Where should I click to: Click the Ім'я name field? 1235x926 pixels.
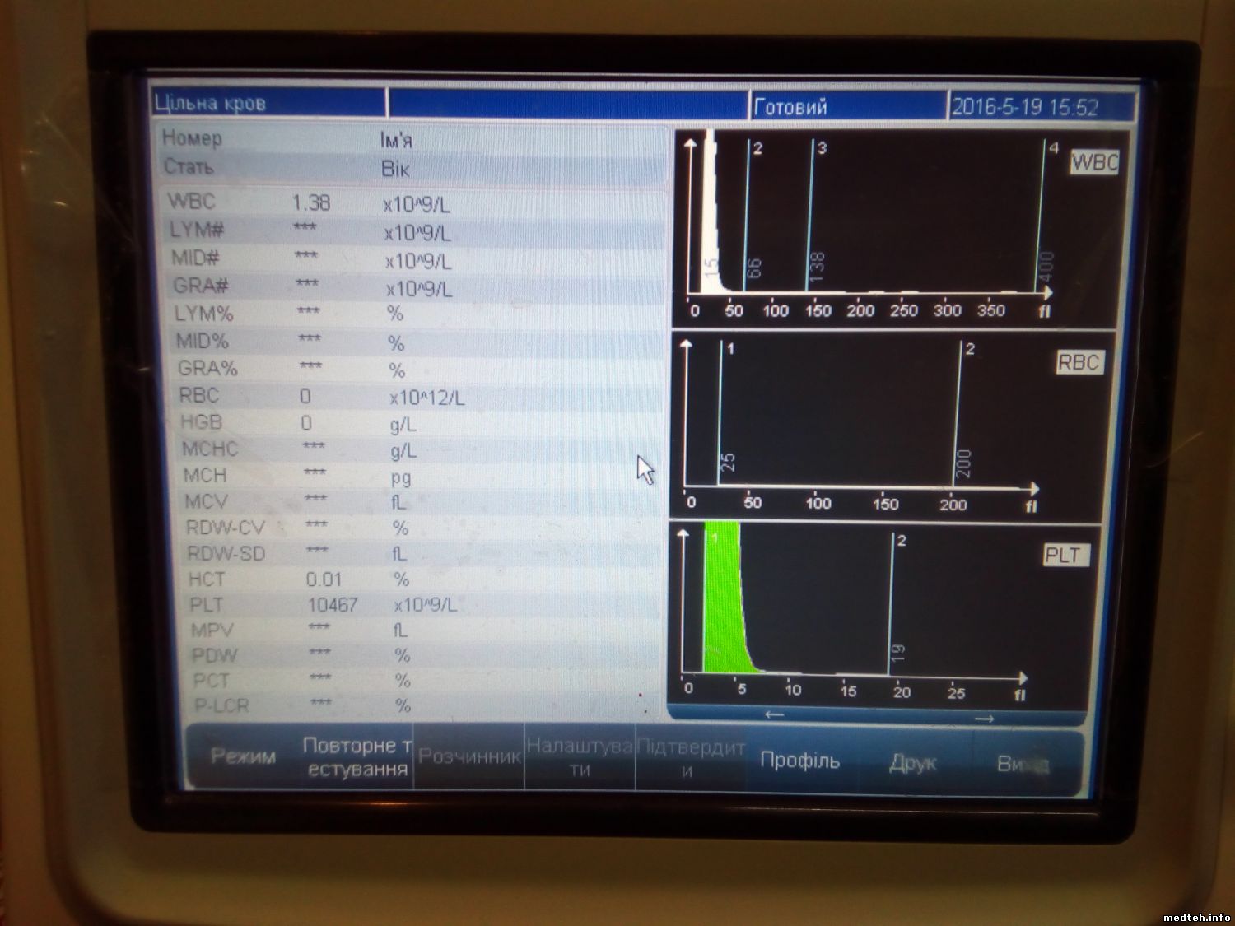(x=396, y=140)
